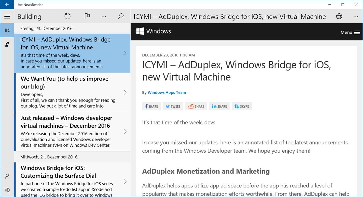Expand the website Menu button

click(x=350, y=32)
